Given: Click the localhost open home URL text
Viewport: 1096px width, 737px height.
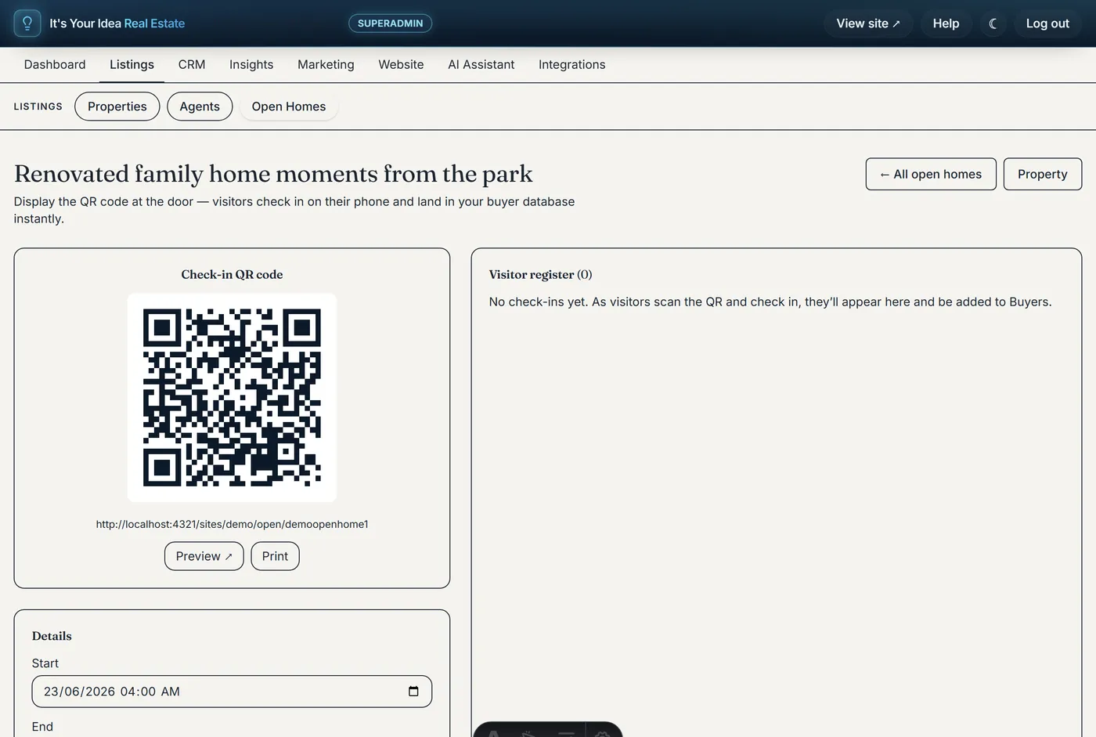Looking at the screenshot, I should tap(232, 524).
